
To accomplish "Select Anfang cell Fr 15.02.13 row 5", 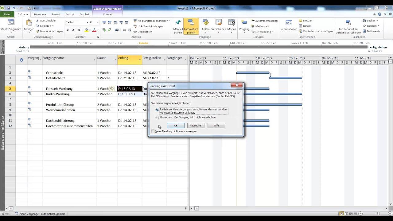I will [130, 89].
